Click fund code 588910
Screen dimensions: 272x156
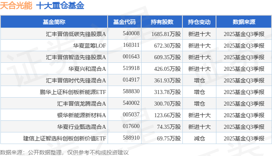pos(131,138)
